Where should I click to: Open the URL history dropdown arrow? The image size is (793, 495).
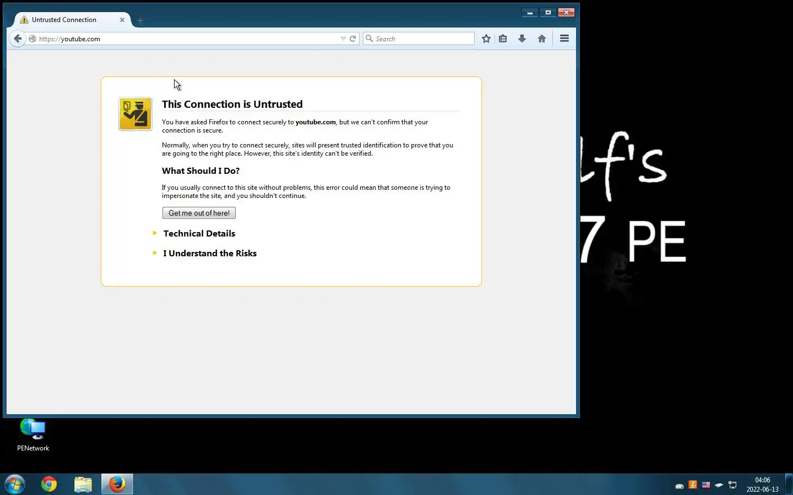pyautogui.click(x=343, y=38)
